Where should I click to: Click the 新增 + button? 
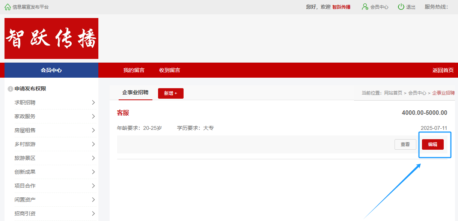coord(171,93)
